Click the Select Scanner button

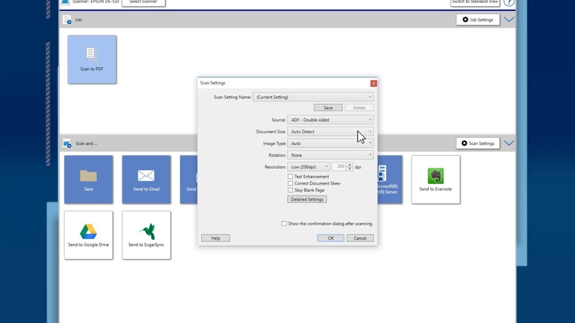pyautogui.click(x=143, y=2)
